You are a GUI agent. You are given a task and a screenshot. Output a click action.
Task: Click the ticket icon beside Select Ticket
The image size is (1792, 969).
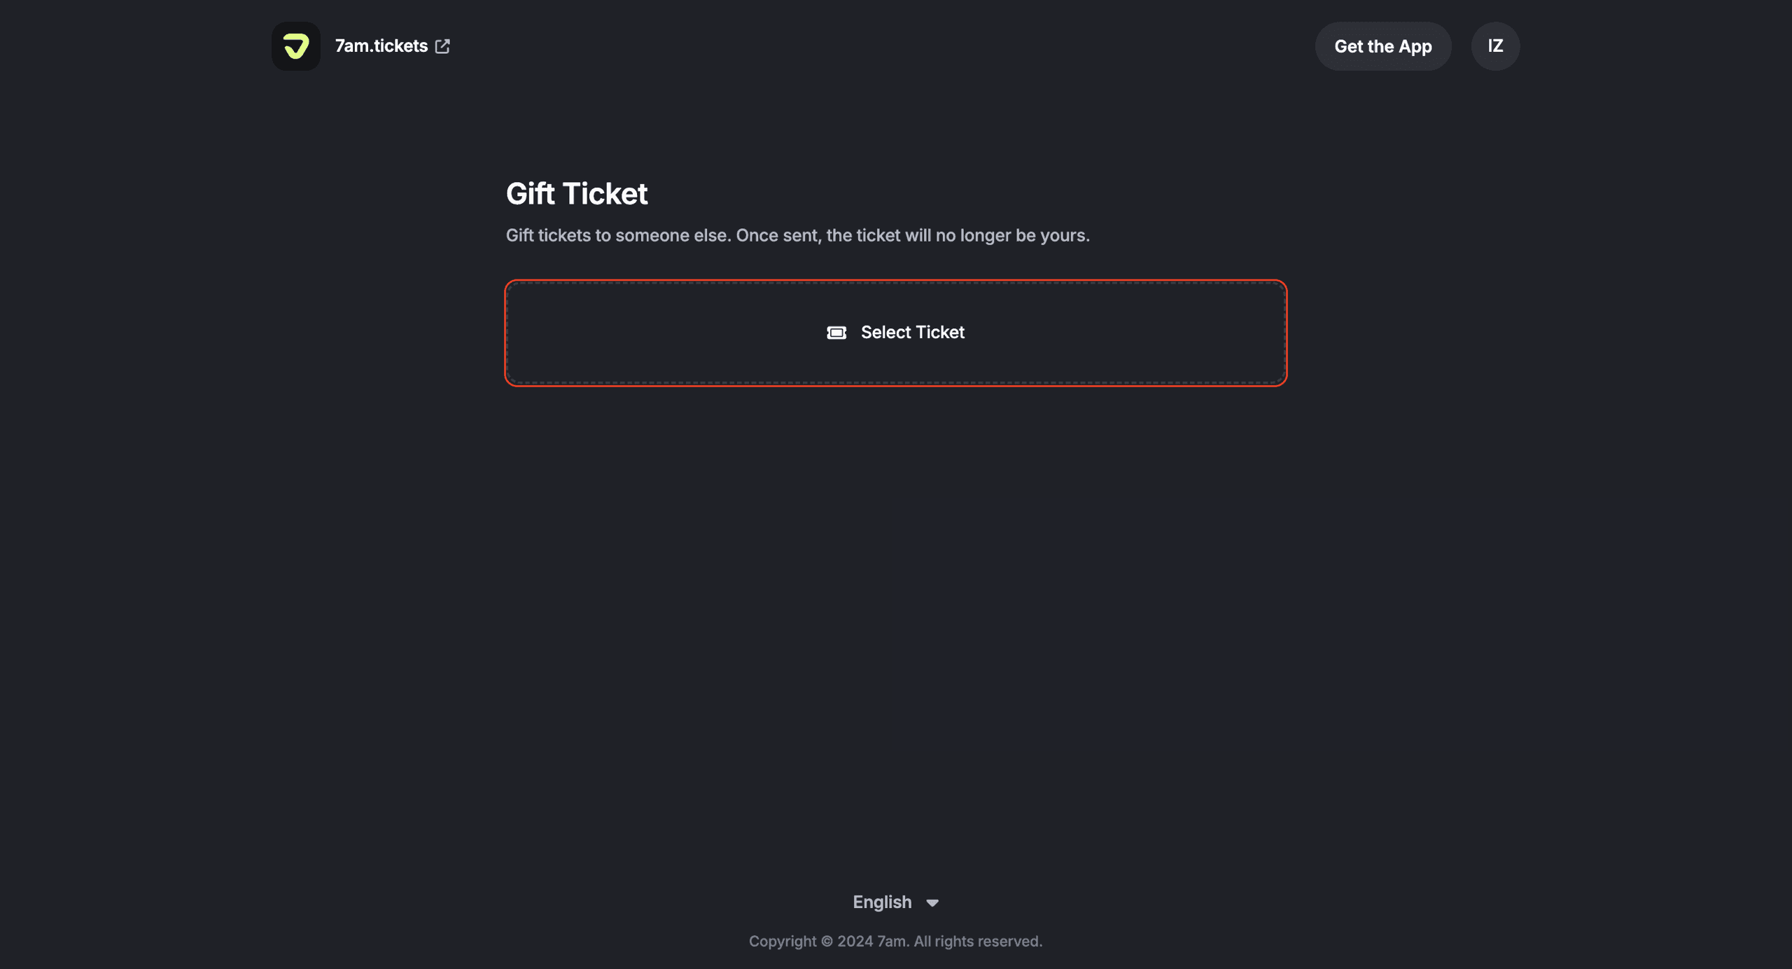pyautogui.click(x=836, y=333)
